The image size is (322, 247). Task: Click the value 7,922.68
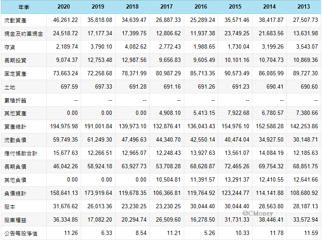click(239, 113)
